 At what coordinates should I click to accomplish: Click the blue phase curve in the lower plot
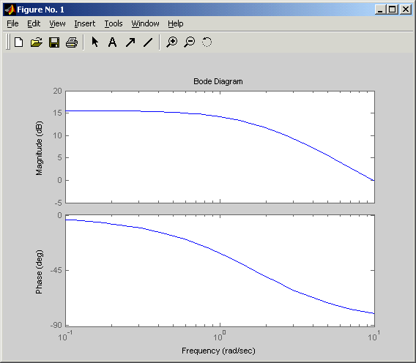pos(220,253)
